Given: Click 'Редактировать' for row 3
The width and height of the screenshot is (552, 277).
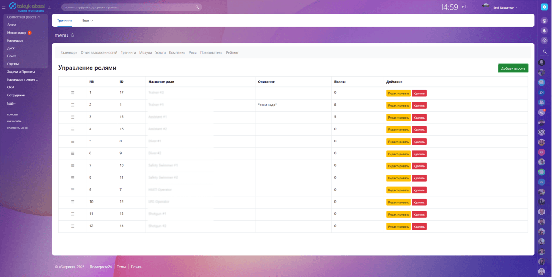Looking at the screenshot, I should (x=398, y=117).
